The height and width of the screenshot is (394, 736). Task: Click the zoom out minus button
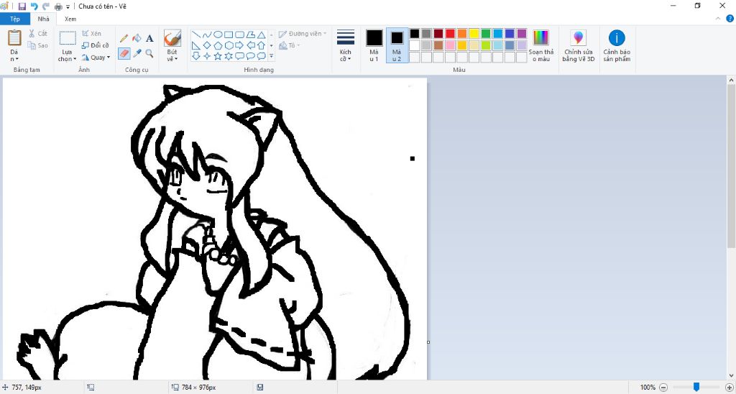663,388
